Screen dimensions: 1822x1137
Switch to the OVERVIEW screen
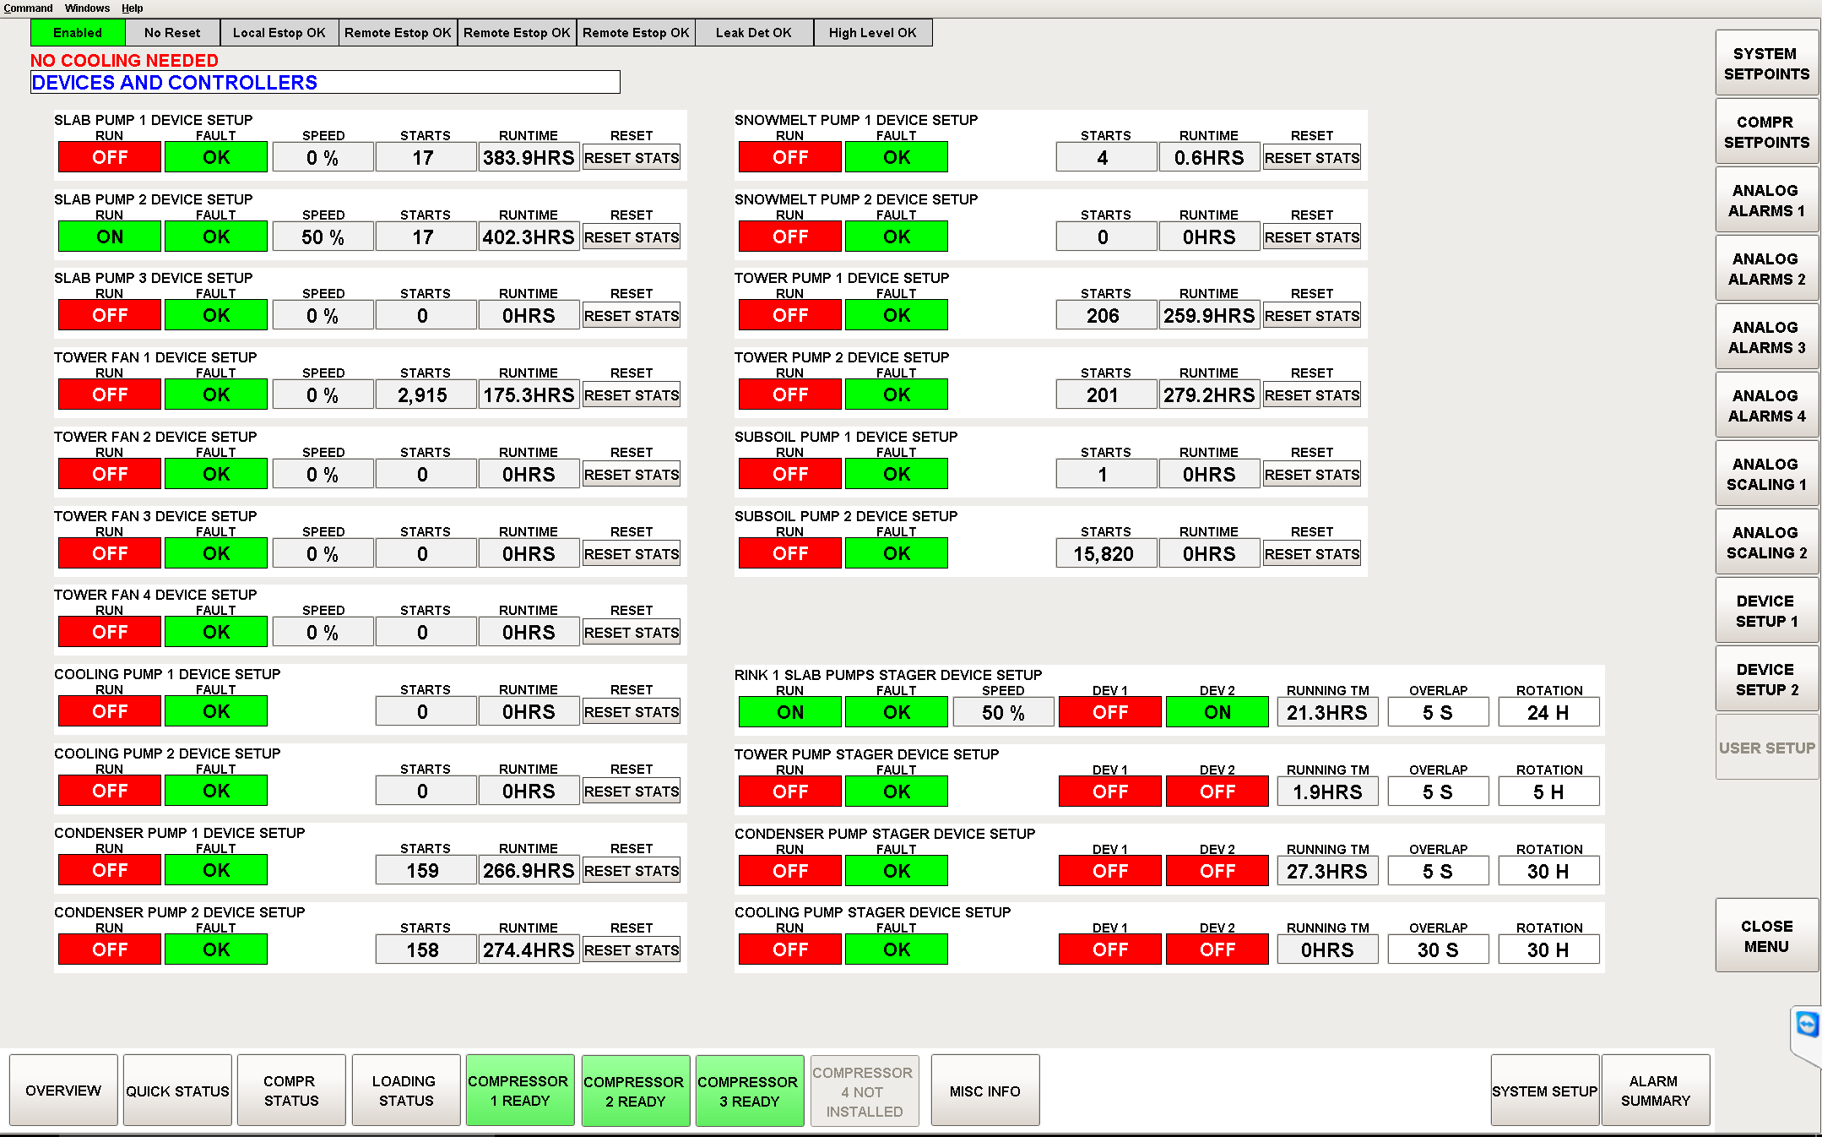point(62,1090)
